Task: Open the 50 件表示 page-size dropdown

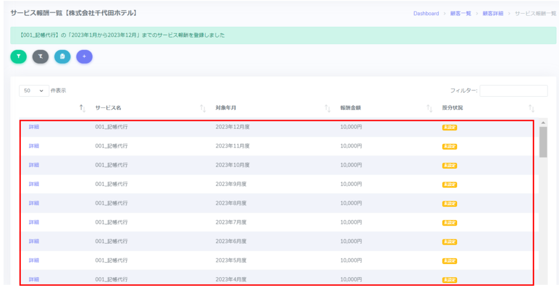Action: (x=34, y=91)
